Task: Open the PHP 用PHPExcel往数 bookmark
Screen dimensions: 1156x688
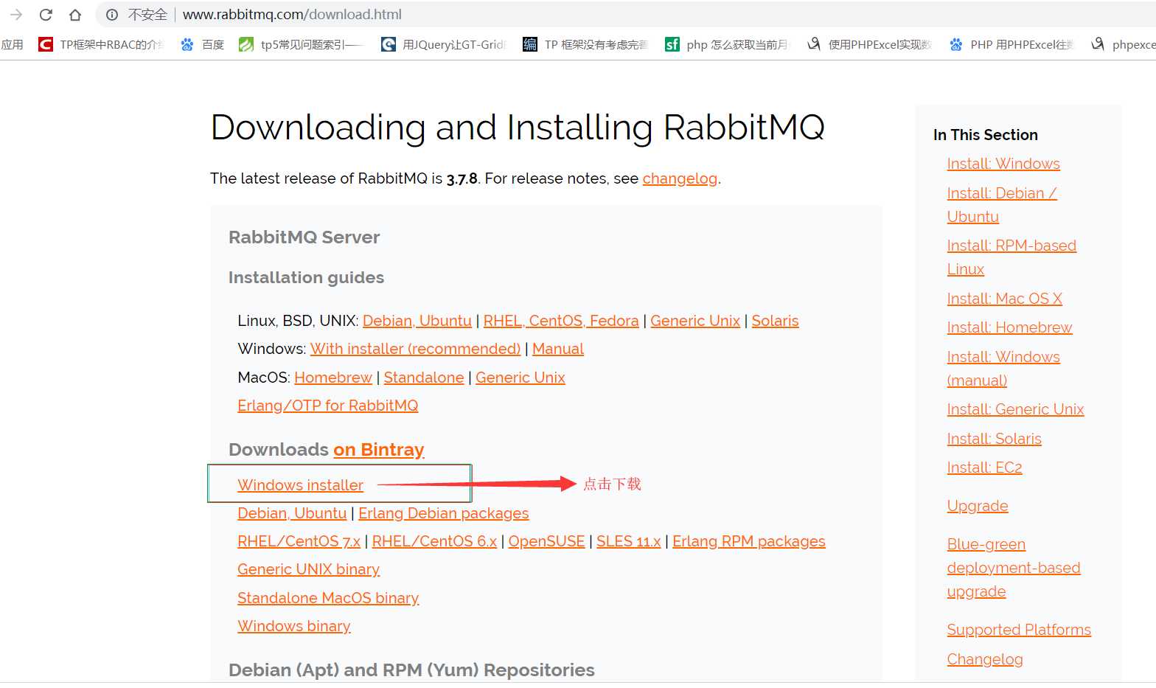Action: 1011,45
